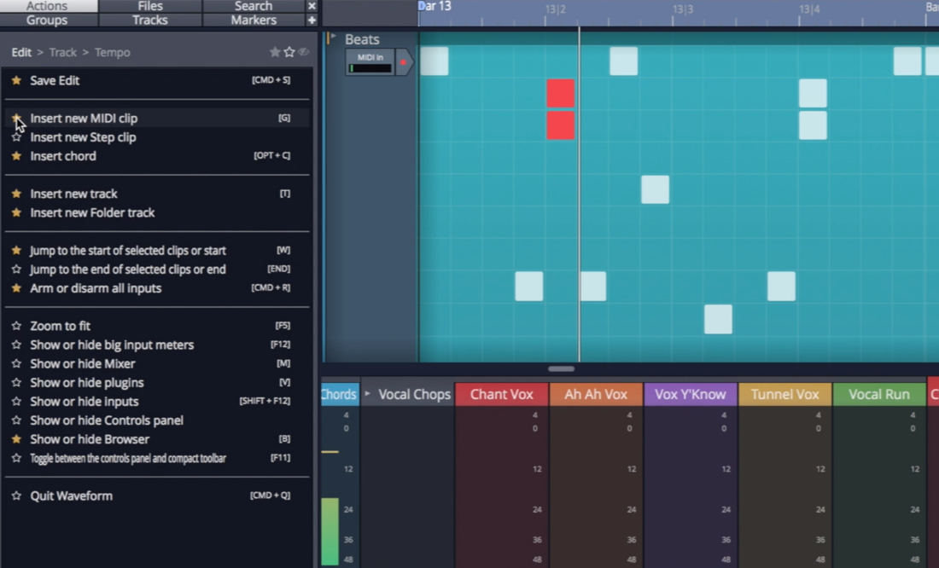Screen dimensions: 939x568
Task: Toggle favorite star for Zoom to fit
Action: click(x=16, y=326)
